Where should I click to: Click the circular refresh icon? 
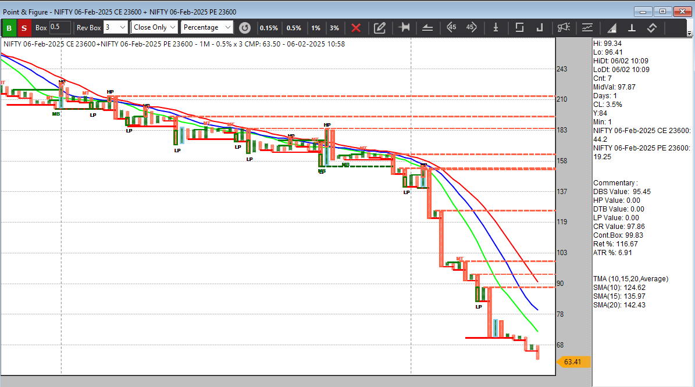[x=245, y=27]
